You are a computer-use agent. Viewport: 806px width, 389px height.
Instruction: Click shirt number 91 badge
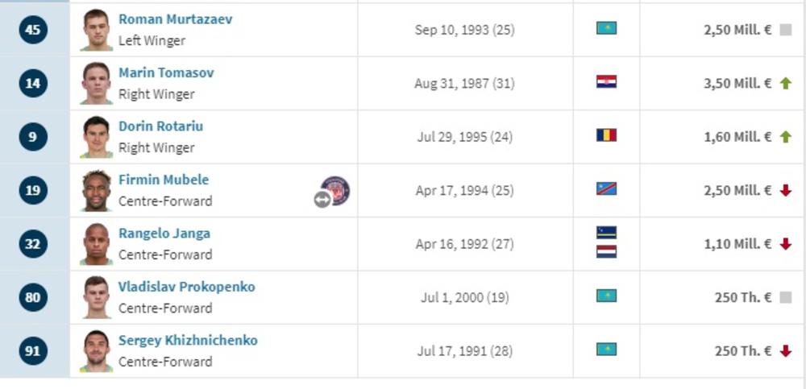coord(32,351)
